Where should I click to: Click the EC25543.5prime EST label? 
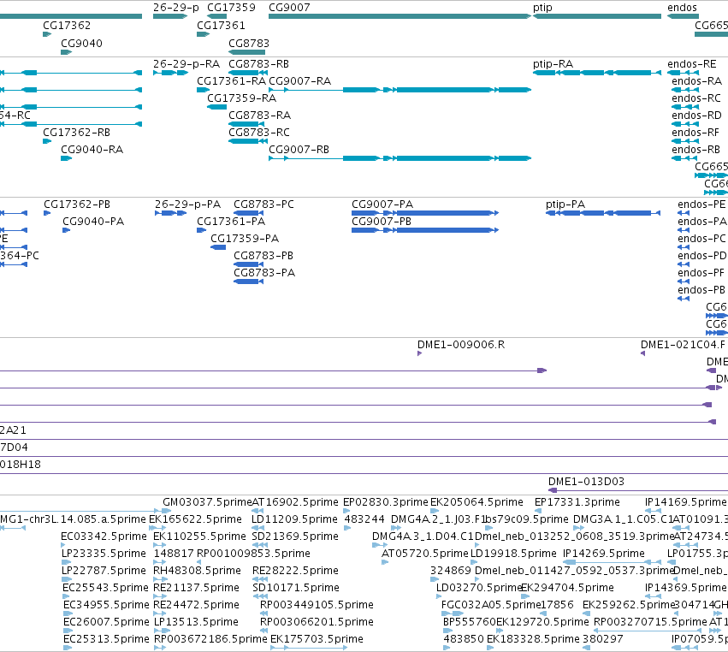105,588
